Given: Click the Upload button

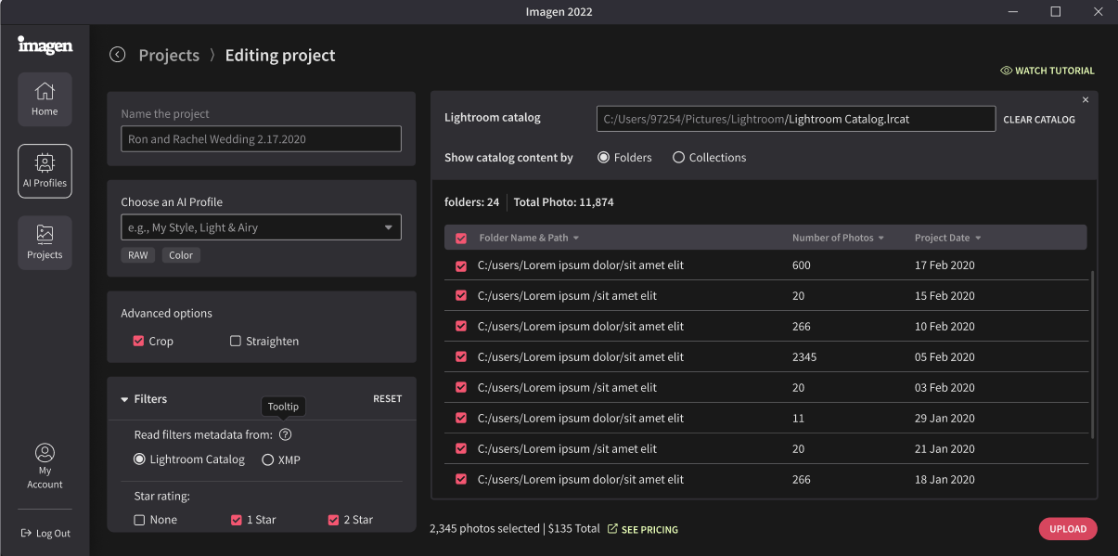Looking at the screenshot, I should click(x=1068, y=529).
